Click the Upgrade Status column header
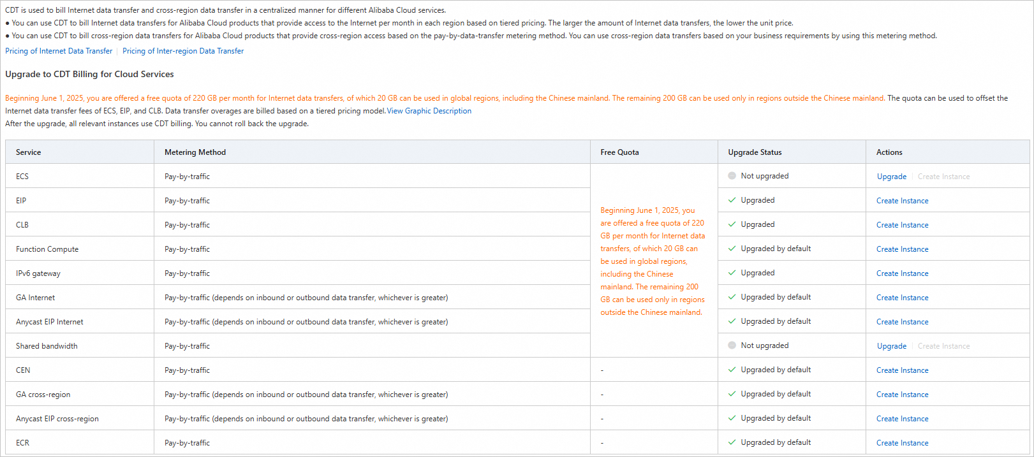Screen dimensions: 1034x457 (792, 152)
